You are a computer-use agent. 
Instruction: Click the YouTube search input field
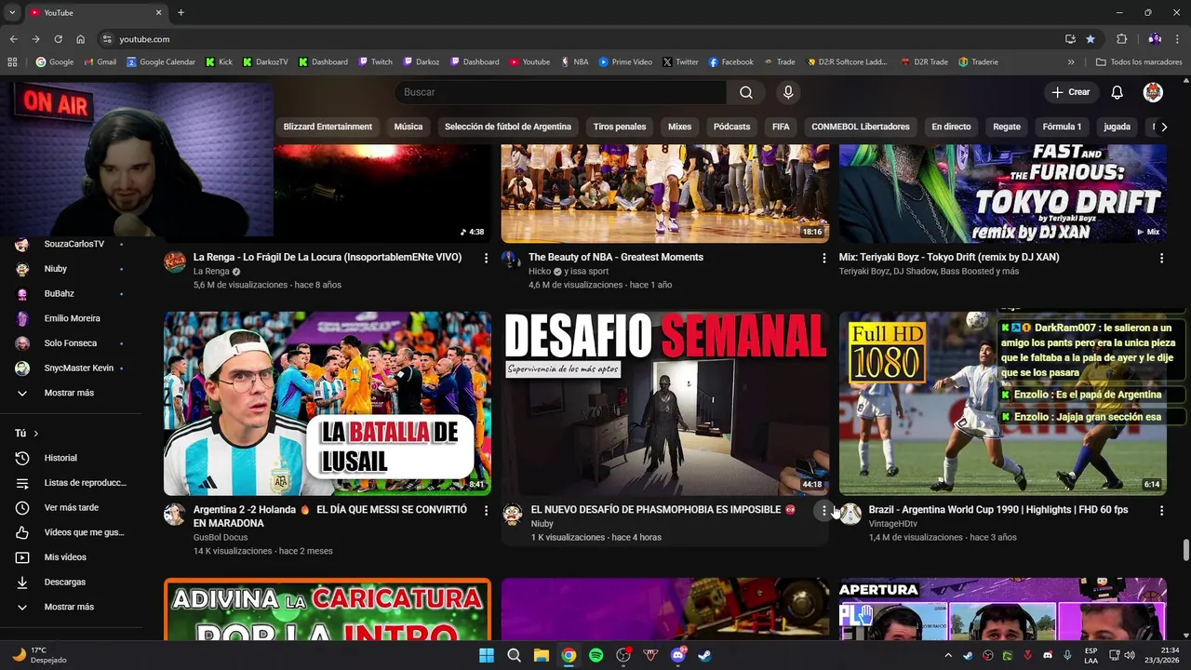tap(561, 92)
